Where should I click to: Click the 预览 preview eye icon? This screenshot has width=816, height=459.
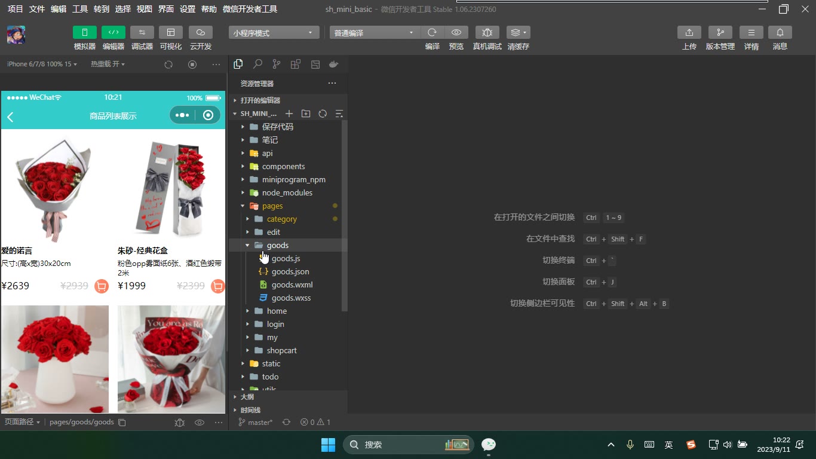(456, 32)
